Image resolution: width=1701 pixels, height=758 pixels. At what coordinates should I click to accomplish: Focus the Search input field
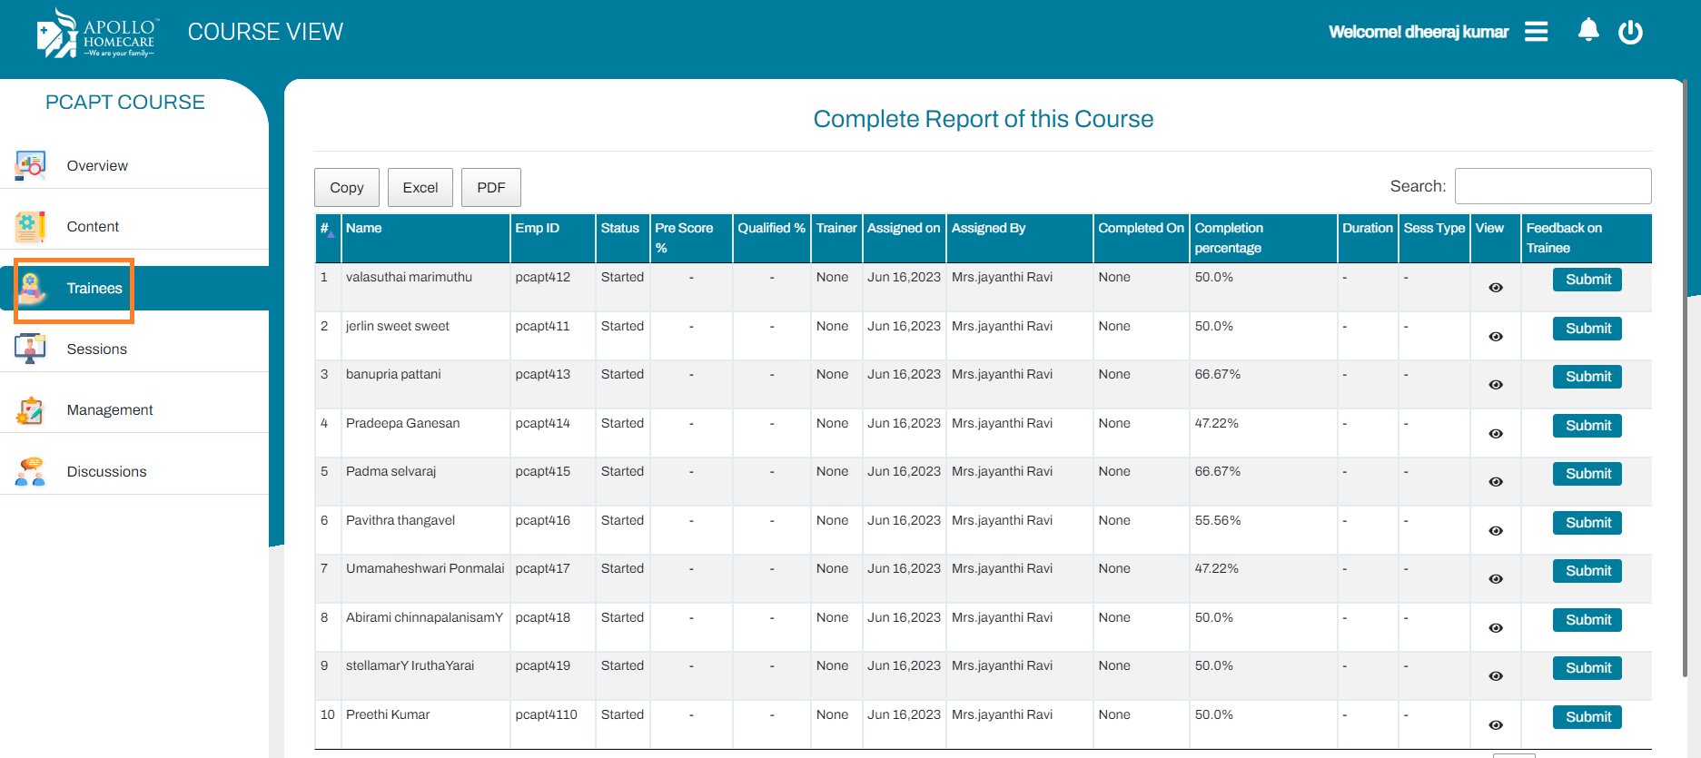(x=1552, y=186)
